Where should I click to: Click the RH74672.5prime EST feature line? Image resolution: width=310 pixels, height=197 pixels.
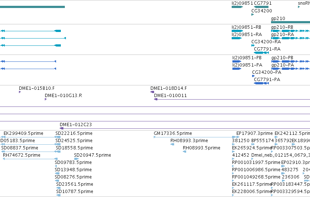pyautogui.click(x=30, y=159)
